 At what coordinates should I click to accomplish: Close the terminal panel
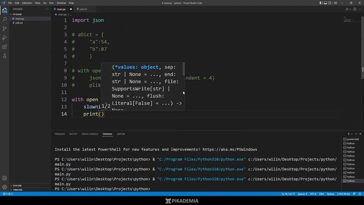pyautogui.click(x=360, y=134)
